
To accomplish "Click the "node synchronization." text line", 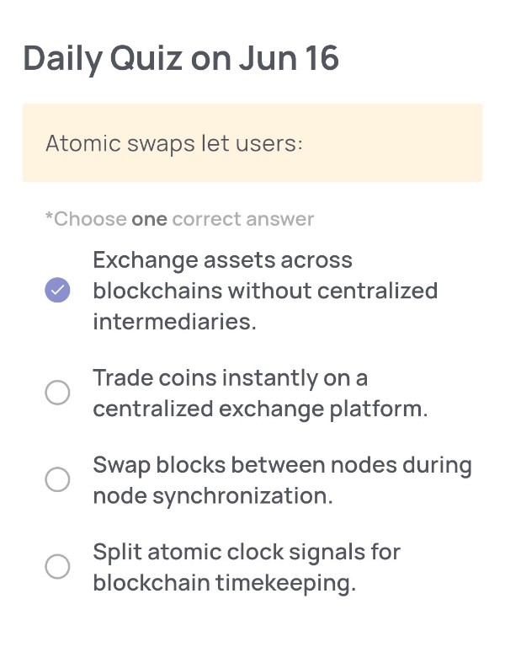I will click(x=213, y=496).
